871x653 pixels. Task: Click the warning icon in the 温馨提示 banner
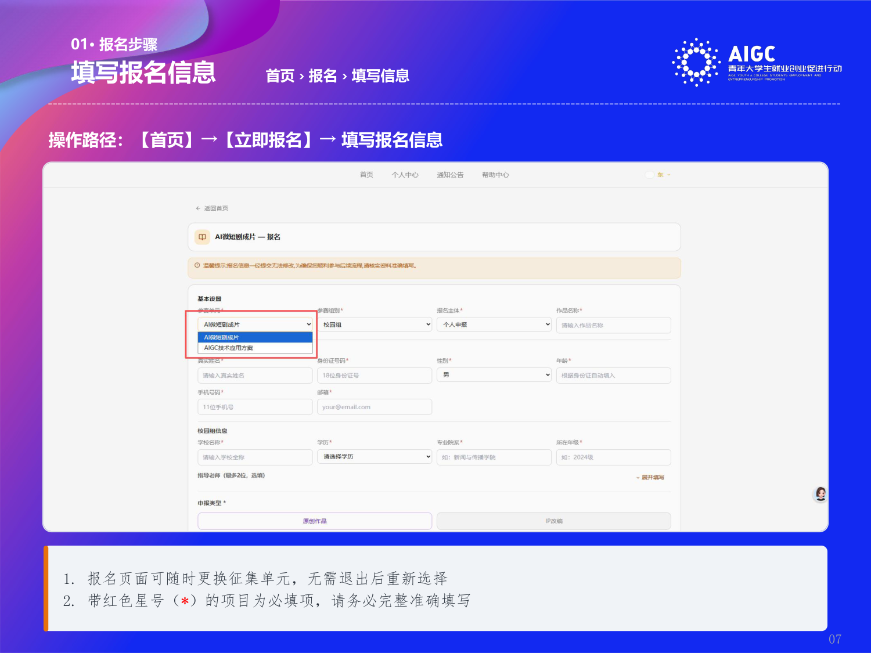click(197, 265)
